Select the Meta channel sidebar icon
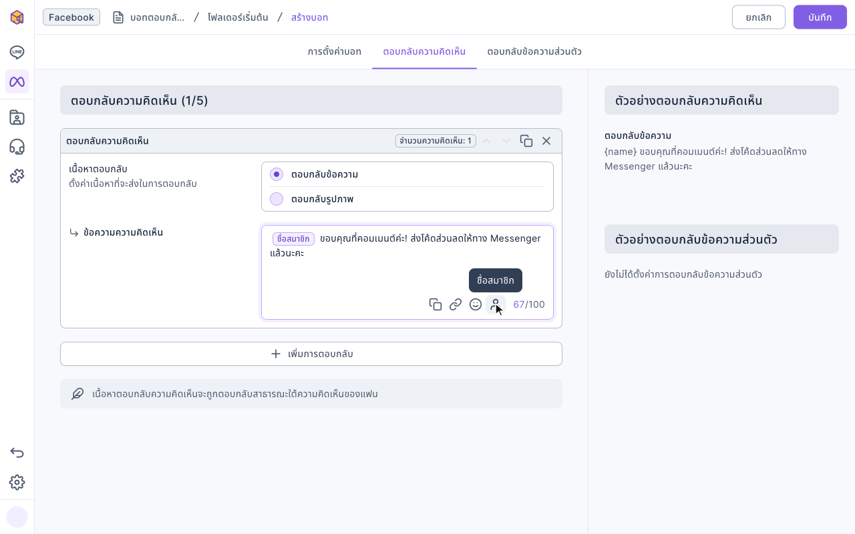 point(17,81)
